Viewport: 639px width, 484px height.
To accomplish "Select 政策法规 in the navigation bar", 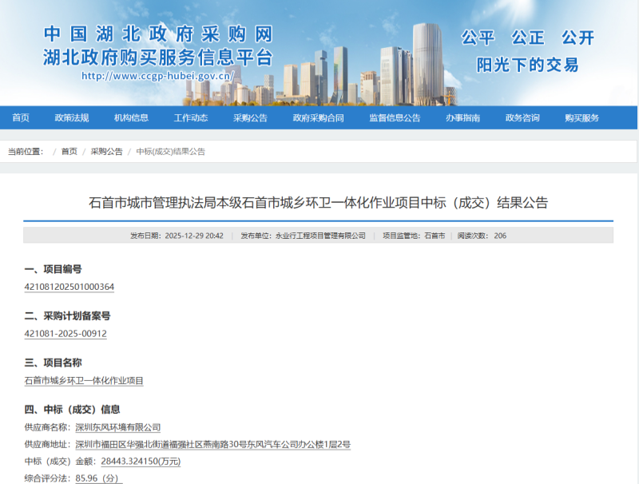I will 73,117.
